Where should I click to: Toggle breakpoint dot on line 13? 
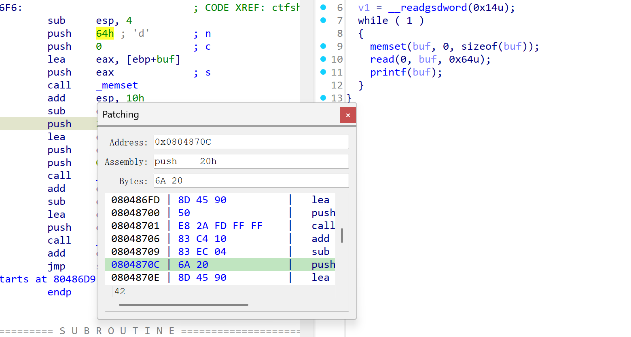[x=323, y=98]
